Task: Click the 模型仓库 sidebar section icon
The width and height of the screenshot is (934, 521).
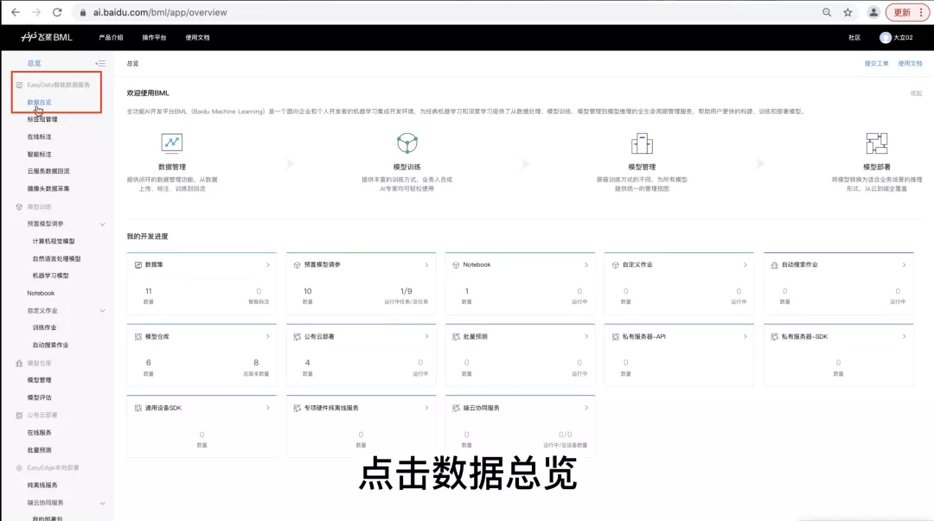Action: click(19, 363)
